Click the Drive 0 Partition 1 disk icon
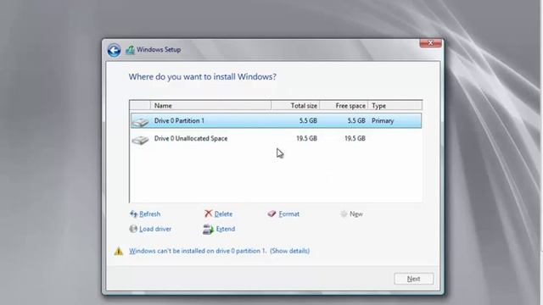Viewport: 543px width, 305px height. [140, 122]
